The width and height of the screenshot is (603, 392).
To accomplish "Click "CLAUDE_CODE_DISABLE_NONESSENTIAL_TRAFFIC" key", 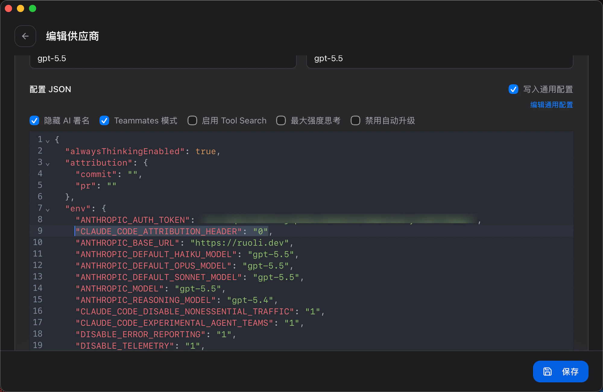I will pyautogui.click(x=185, y=311).
